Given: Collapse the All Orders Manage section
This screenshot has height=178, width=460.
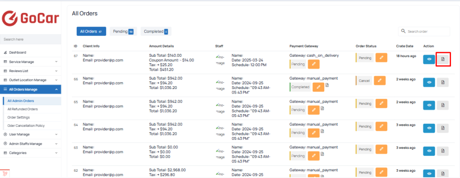Looking at the screenshot, I should [31, 89].
